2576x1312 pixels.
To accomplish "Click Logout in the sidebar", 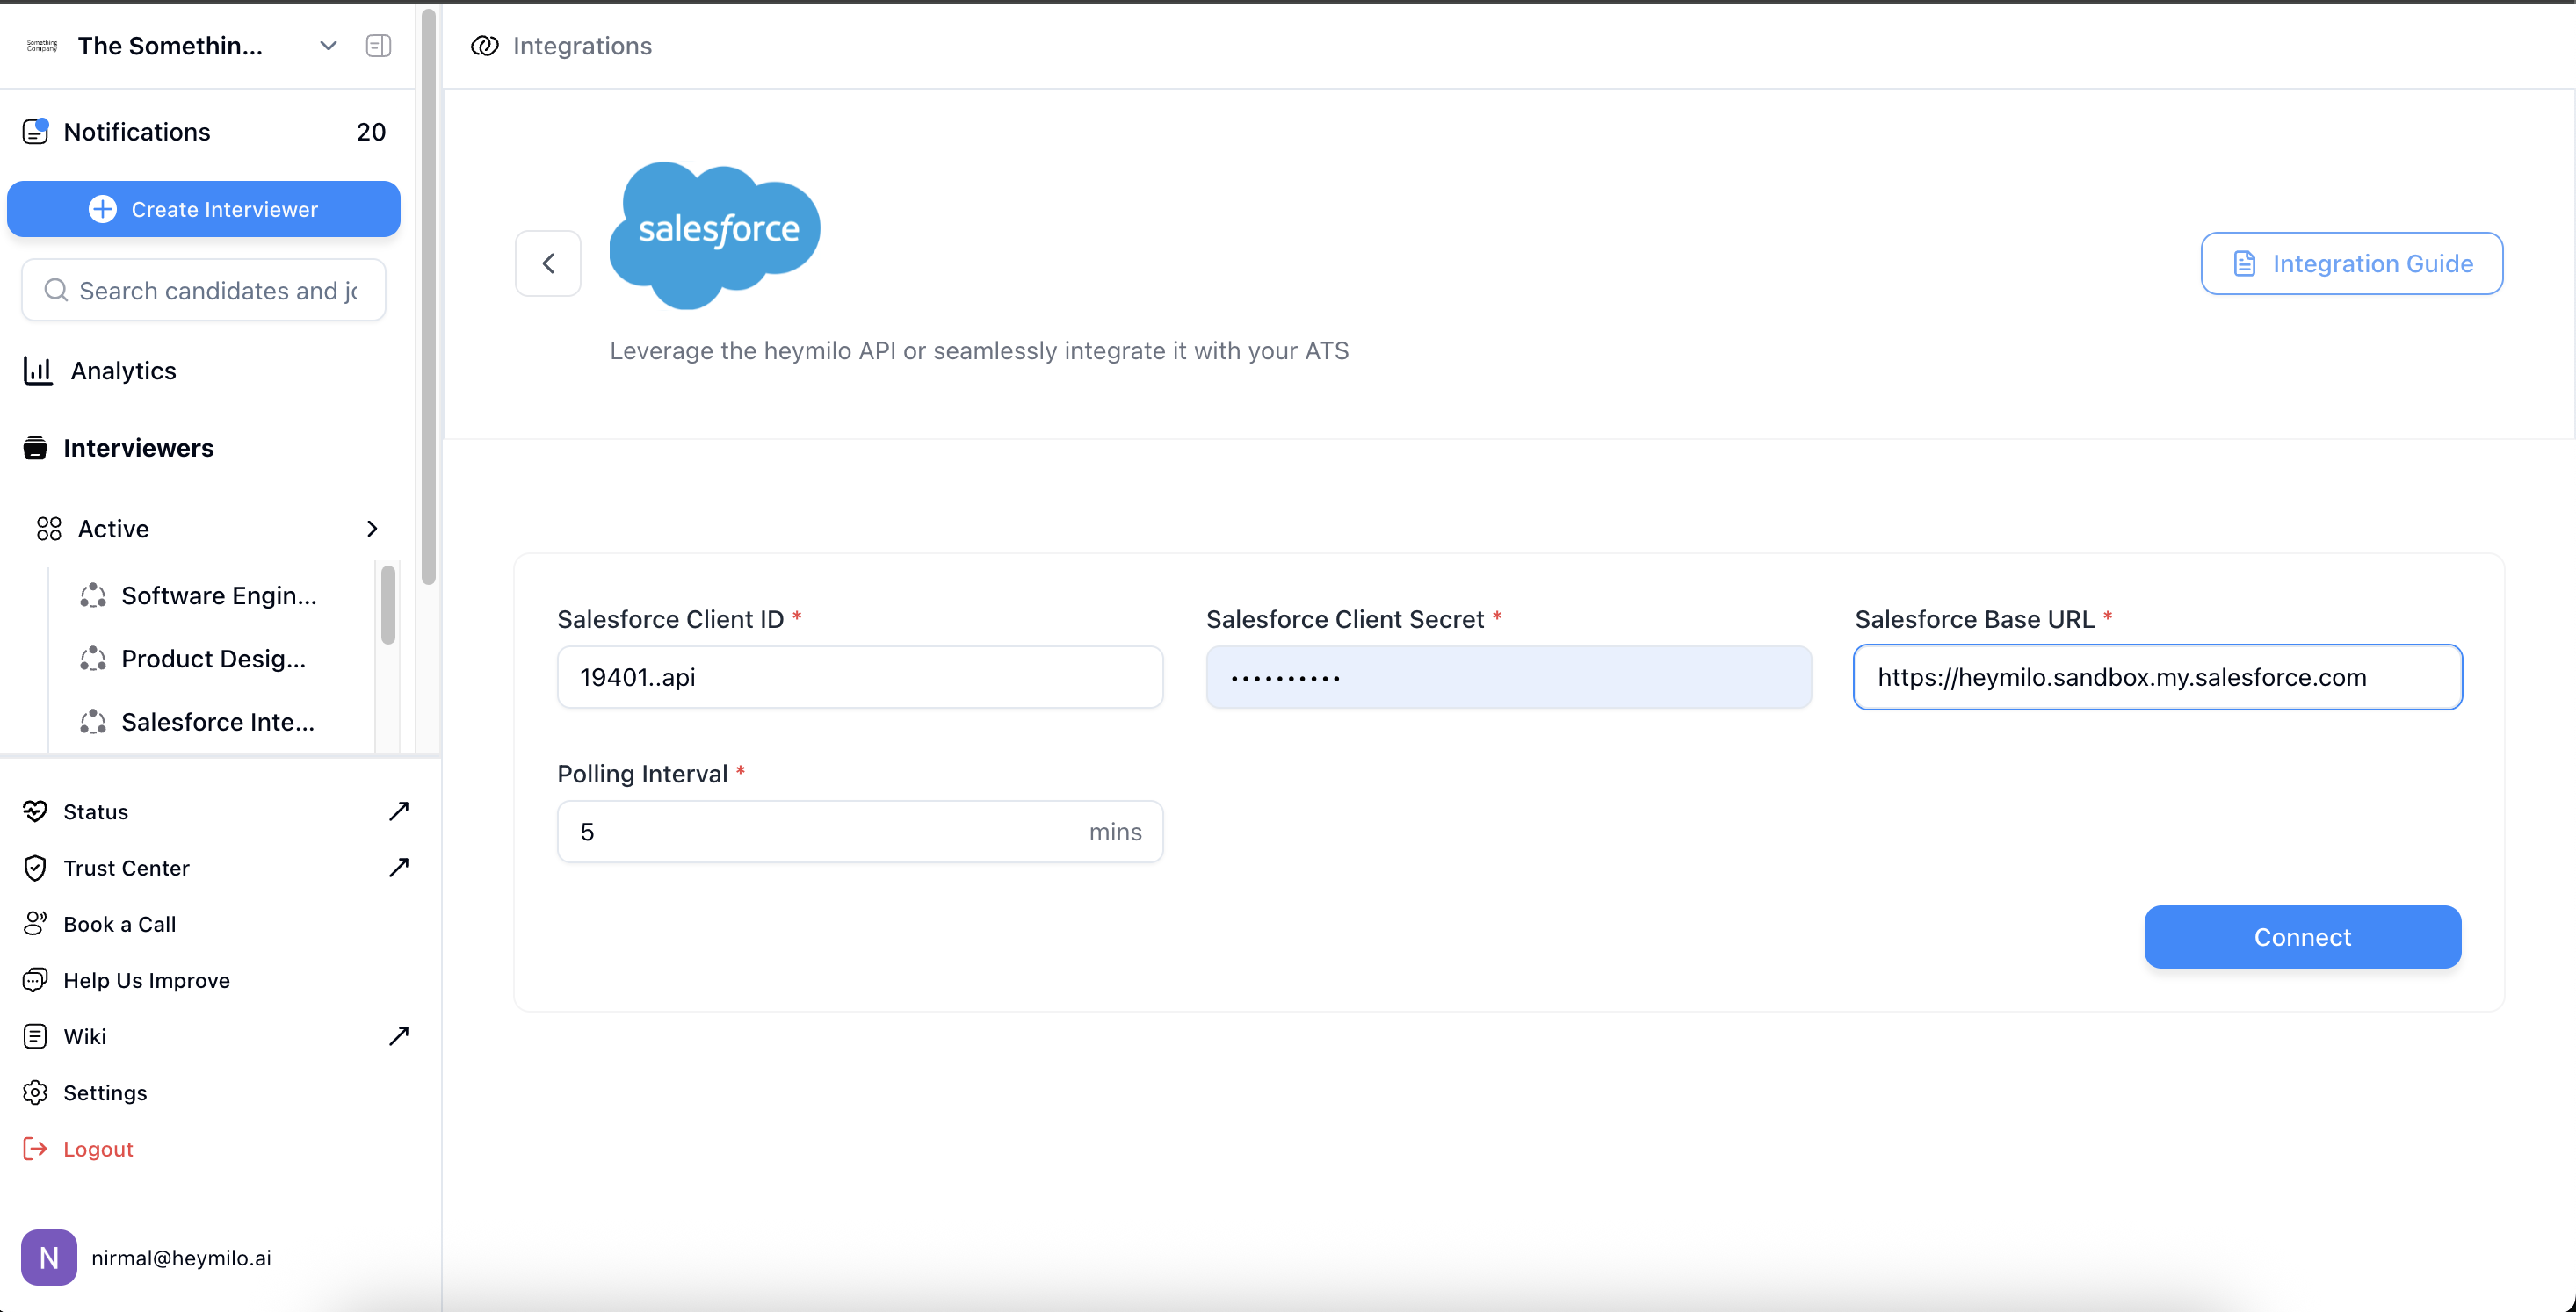I will point(97,1150).
